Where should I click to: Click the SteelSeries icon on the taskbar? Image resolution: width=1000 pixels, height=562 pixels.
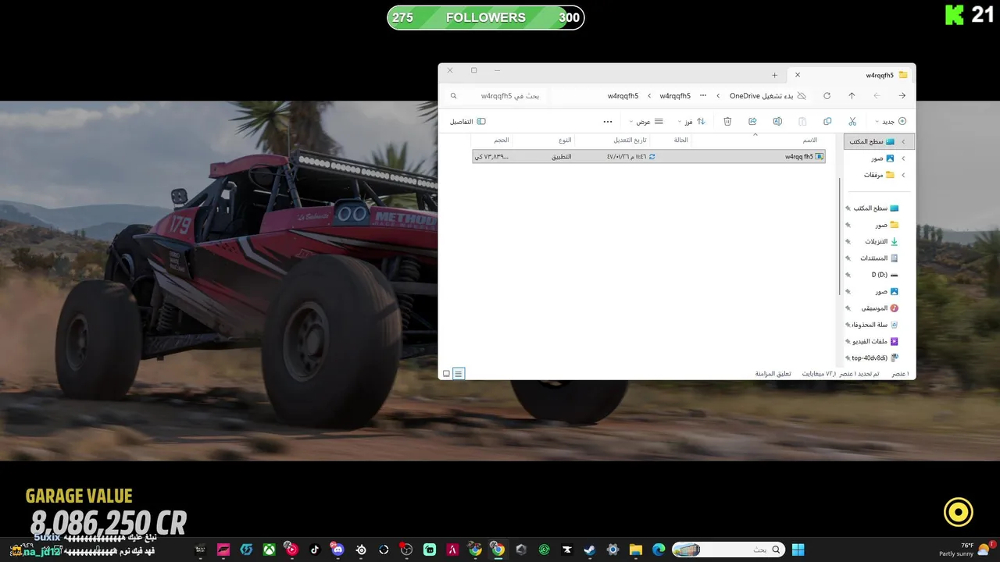tap(360, 550)
